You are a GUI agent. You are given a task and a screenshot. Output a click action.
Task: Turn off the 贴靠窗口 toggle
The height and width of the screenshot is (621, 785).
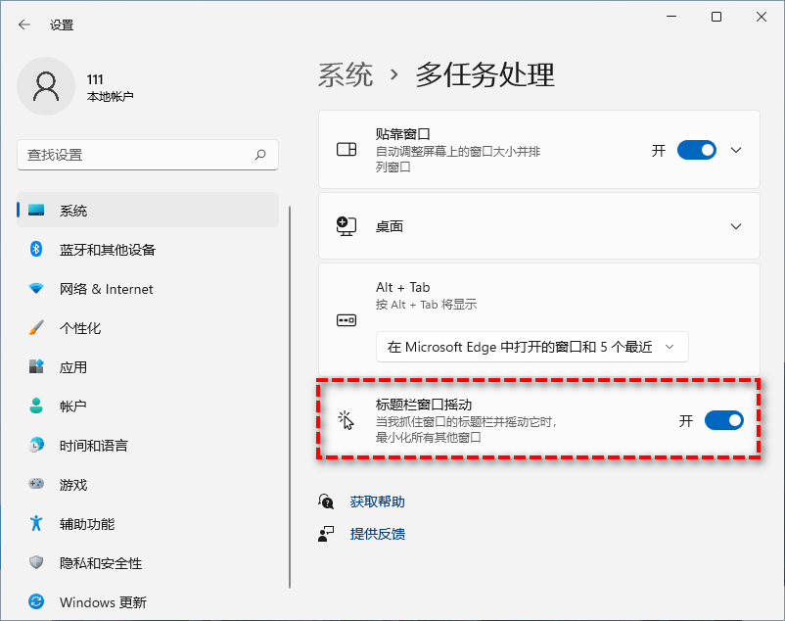pos(696,150)
